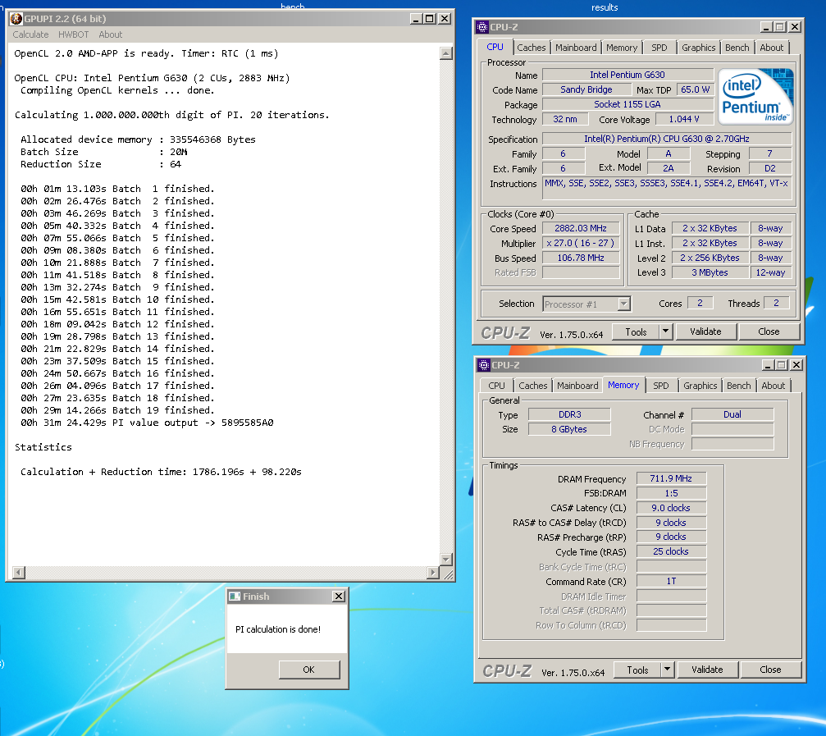Click 'PI calculation is done!' message text

277,629
